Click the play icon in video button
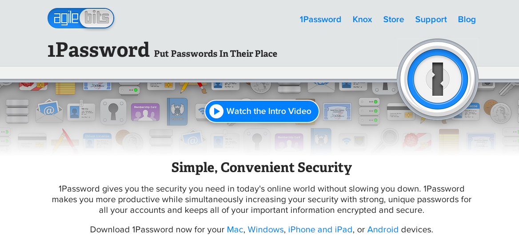The image size is (519, 239). click(216, 111)
